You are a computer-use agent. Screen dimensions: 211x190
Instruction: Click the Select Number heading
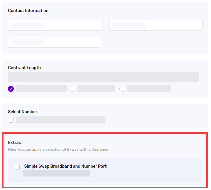(x=23, y=112)
